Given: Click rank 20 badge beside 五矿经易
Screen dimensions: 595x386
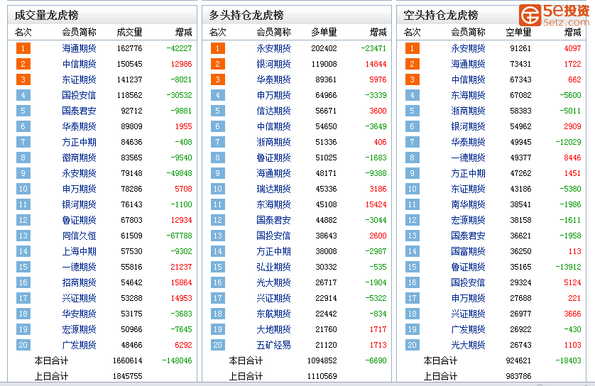Looking at the screenshot, I should click(x=218, y=345).
